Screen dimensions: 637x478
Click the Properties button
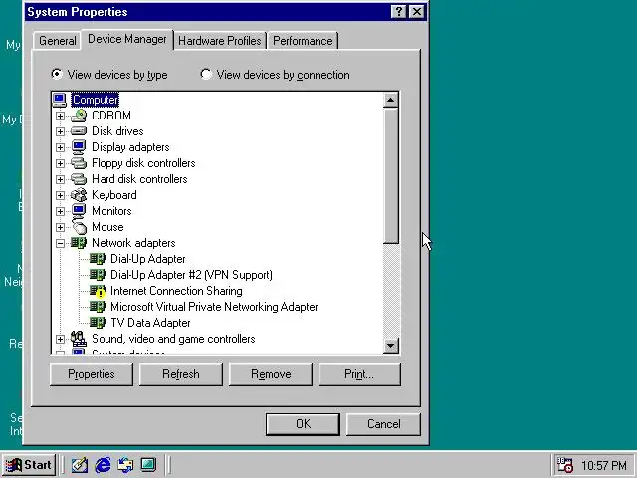tap(92, 374)
